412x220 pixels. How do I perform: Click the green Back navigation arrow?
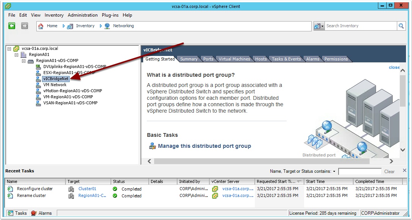coord(12,26)
